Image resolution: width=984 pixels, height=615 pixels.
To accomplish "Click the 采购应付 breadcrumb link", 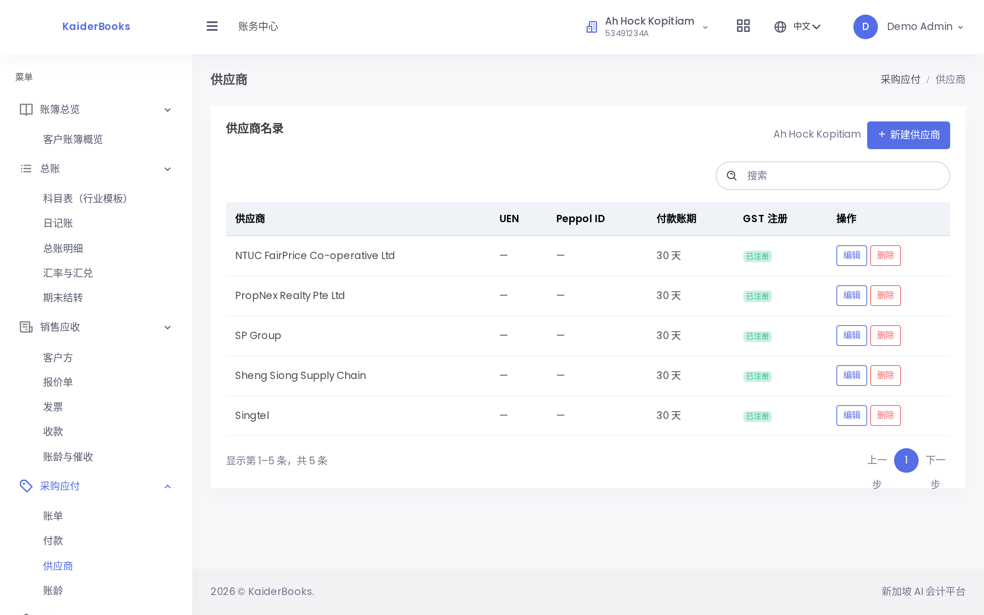I will pyautogui.click(x=900, y=79).
